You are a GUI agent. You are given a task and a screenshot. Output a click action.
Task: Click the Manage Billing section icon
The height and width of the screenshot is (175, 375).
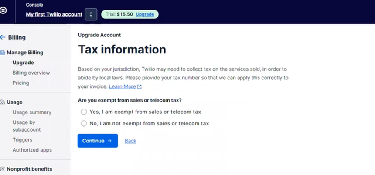(x=2, y=53)
